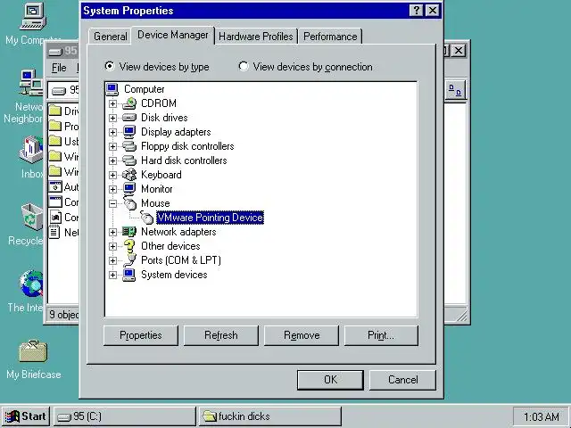The width and height of the screenshot is (571, 428).
Task: Expand the Hard disk controllers node
Action: 113,160
